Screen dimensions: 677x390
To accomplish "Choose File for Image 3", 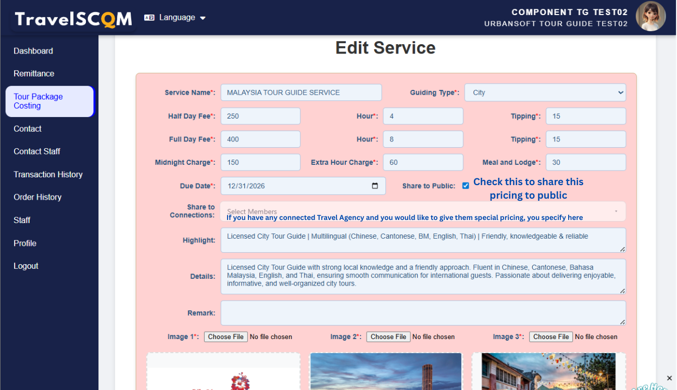I will tap(550, 337).
